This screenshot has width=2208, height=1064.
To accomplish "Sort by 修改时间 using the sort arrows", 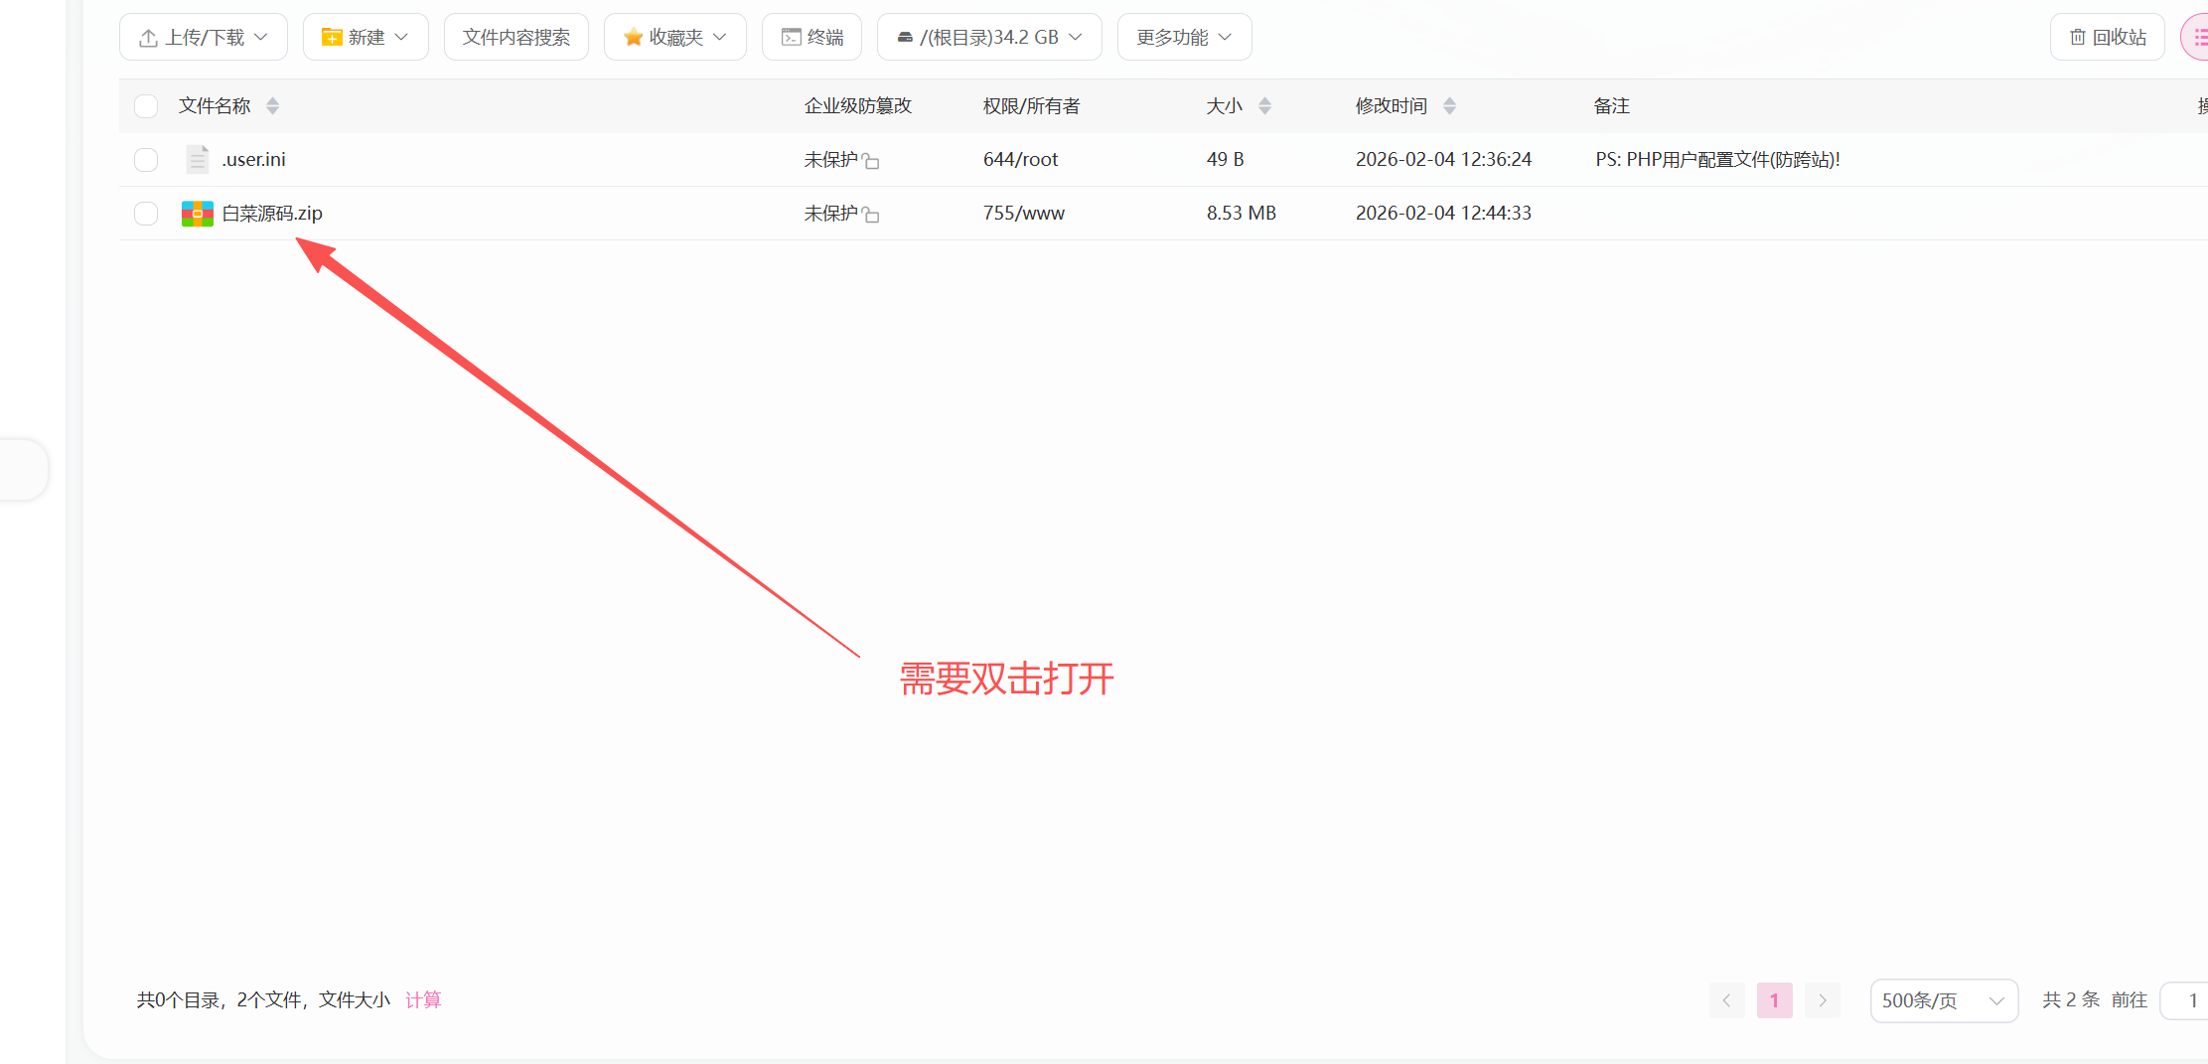I will 1449,106.
